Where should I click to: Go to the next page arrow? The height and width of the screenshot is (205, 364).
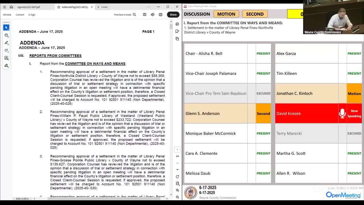pyautogui.click(x=177, y=169)
